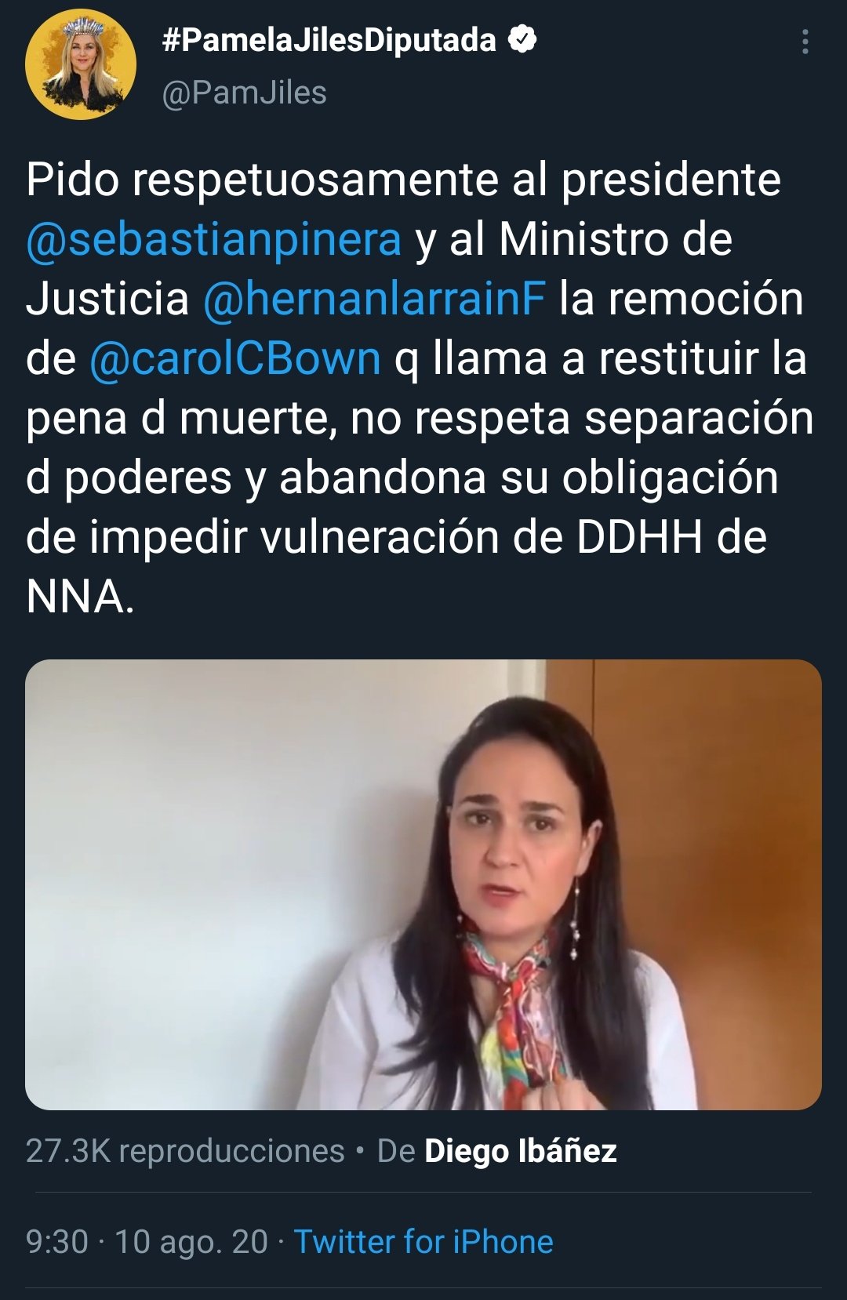Click the 9:30 tweet timestamp
This screenshot has width=847, height=1300.
tap(57, 1242)
